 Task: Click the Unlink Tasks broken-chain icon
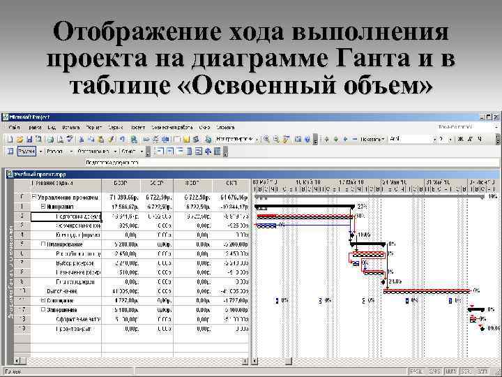click(155, 139)
